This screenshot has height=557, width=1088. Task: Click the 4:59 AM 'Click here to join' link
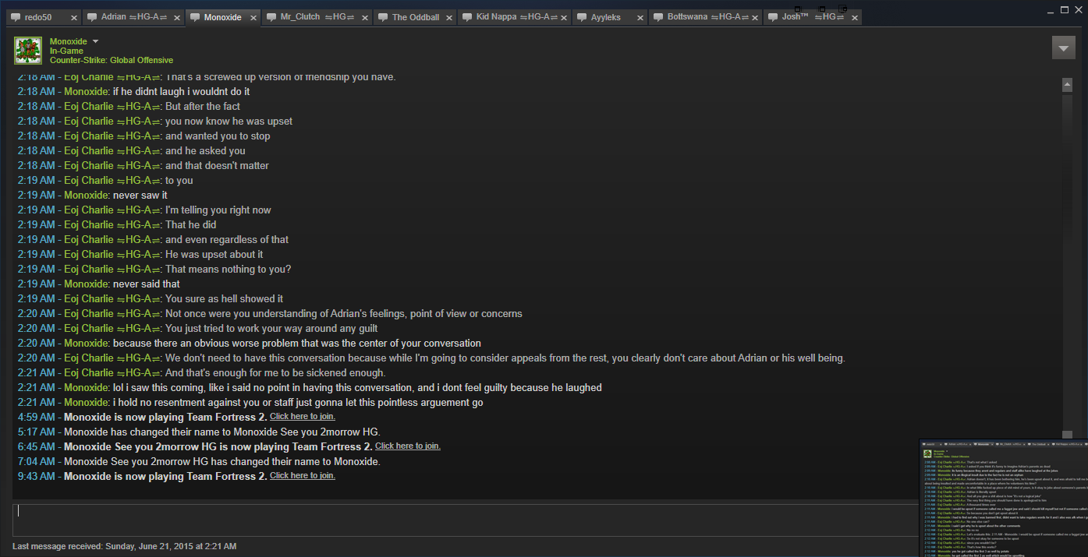[303, 417]
